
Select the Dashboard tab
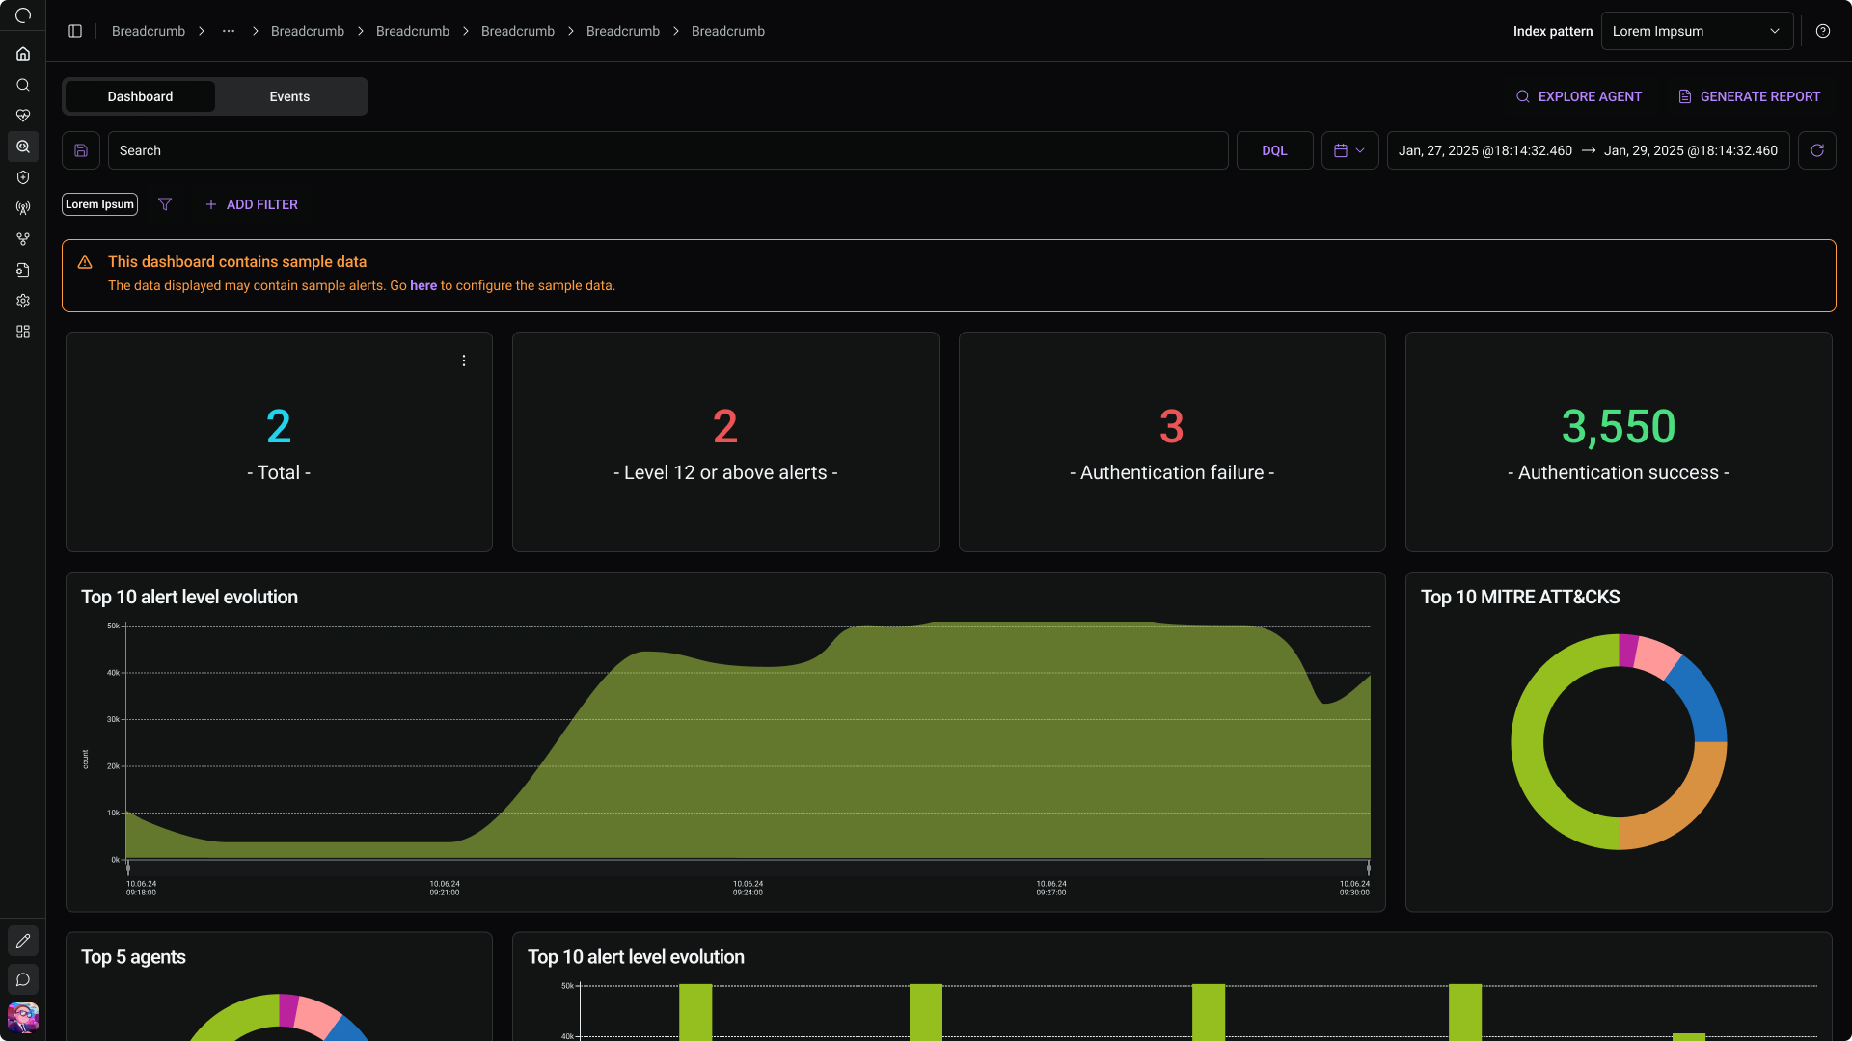[140, 96]
